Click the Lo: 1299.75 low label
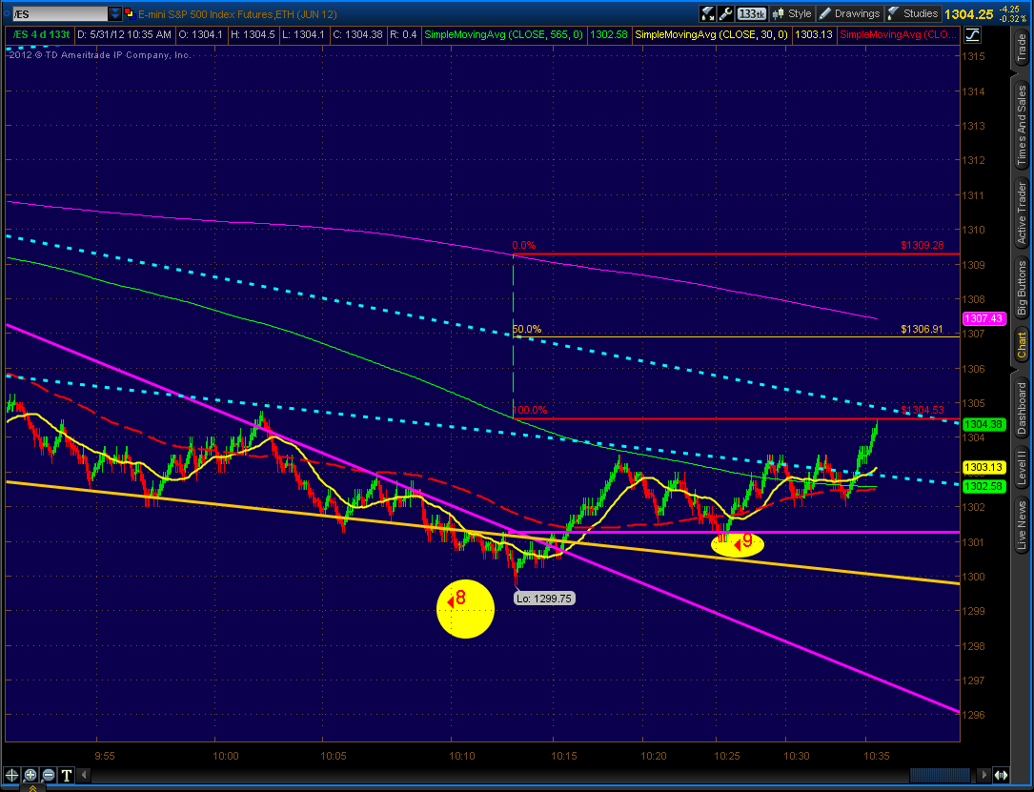Image resolution: width=1034 pixels, height=792 pixels. [x=544, y=599]
